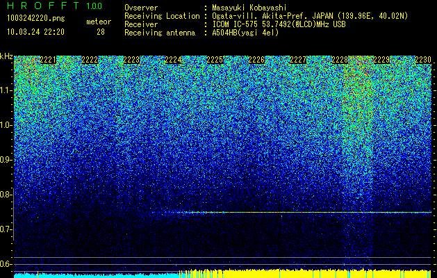The height and width of the screenshot is (278, 437).
Task: Click the 2229 time marker
Action: click(381, 60)
